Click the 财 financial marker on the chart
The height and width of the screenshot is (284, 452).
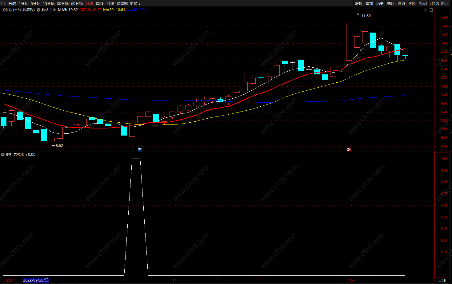[140, 150]
